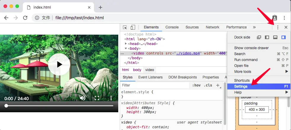Choose Show console drawer menu item
The width and height of the screenshot is (291, 130).
(x=259, y=48)
